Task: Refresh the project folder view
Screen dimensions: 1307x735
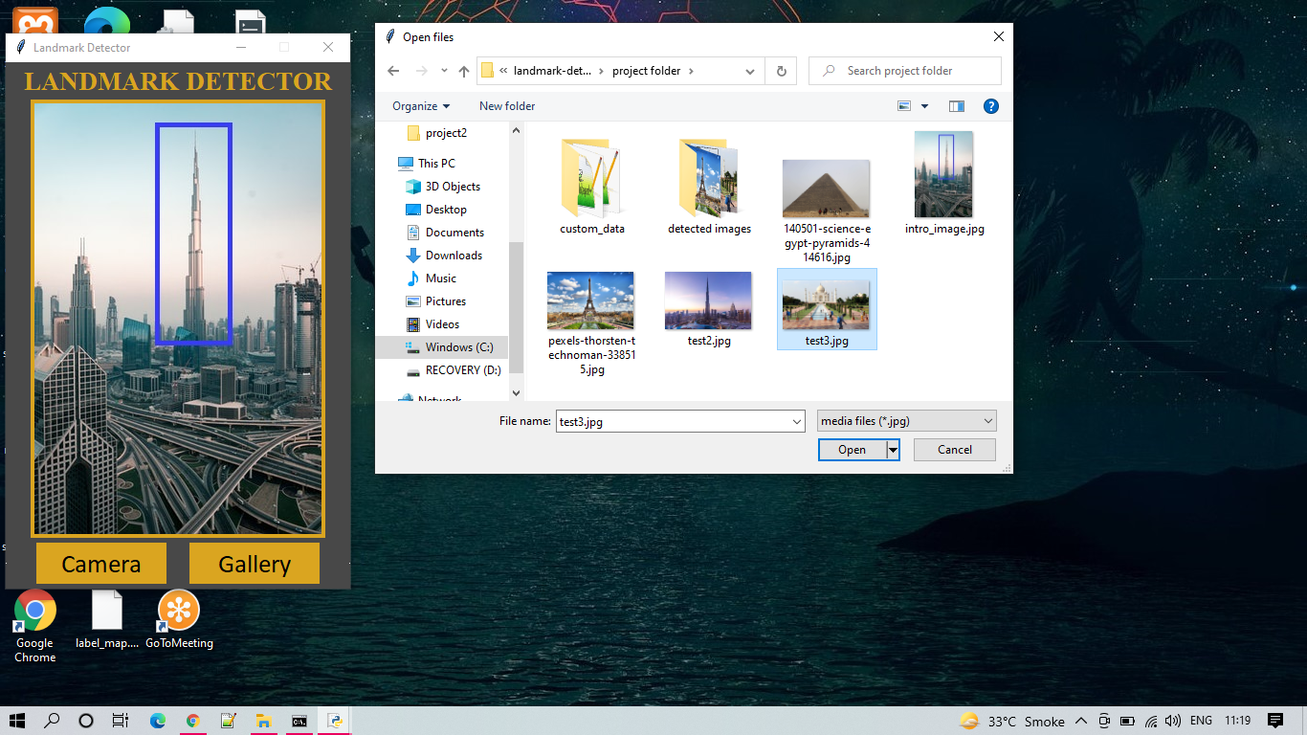Action: 782,71
